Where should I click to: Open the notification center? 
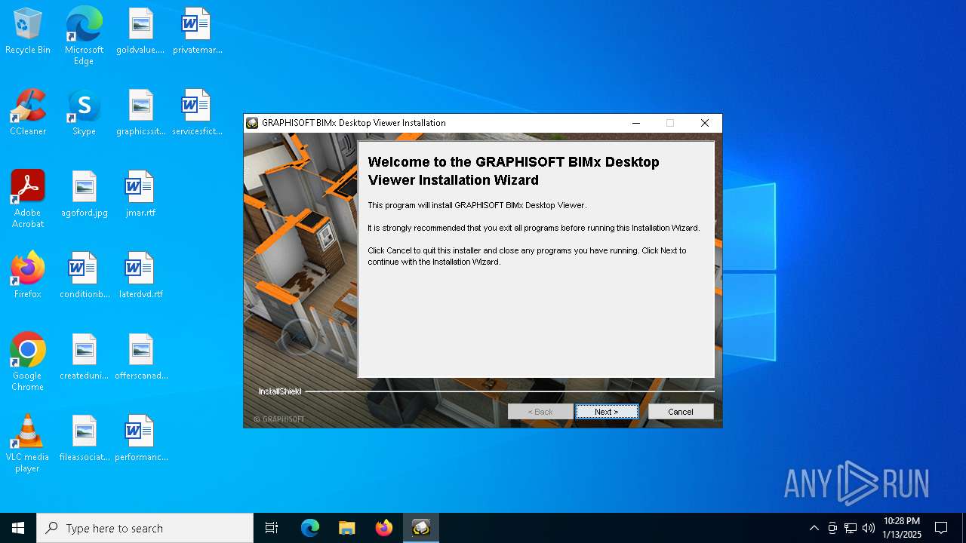coord(941,528)
